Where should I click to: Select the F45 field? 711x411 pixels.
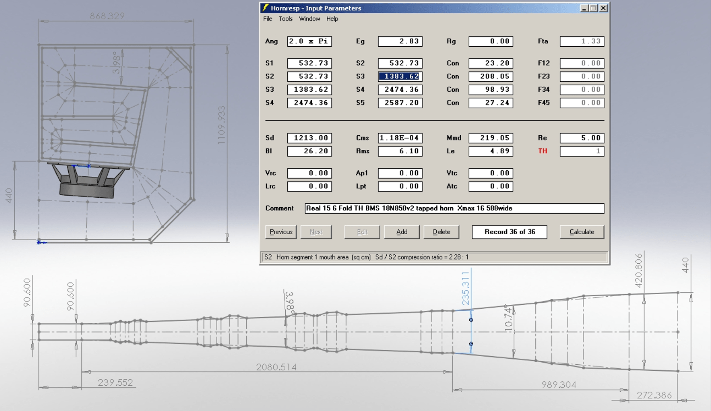pyautogui.click(x=582, y=103)
